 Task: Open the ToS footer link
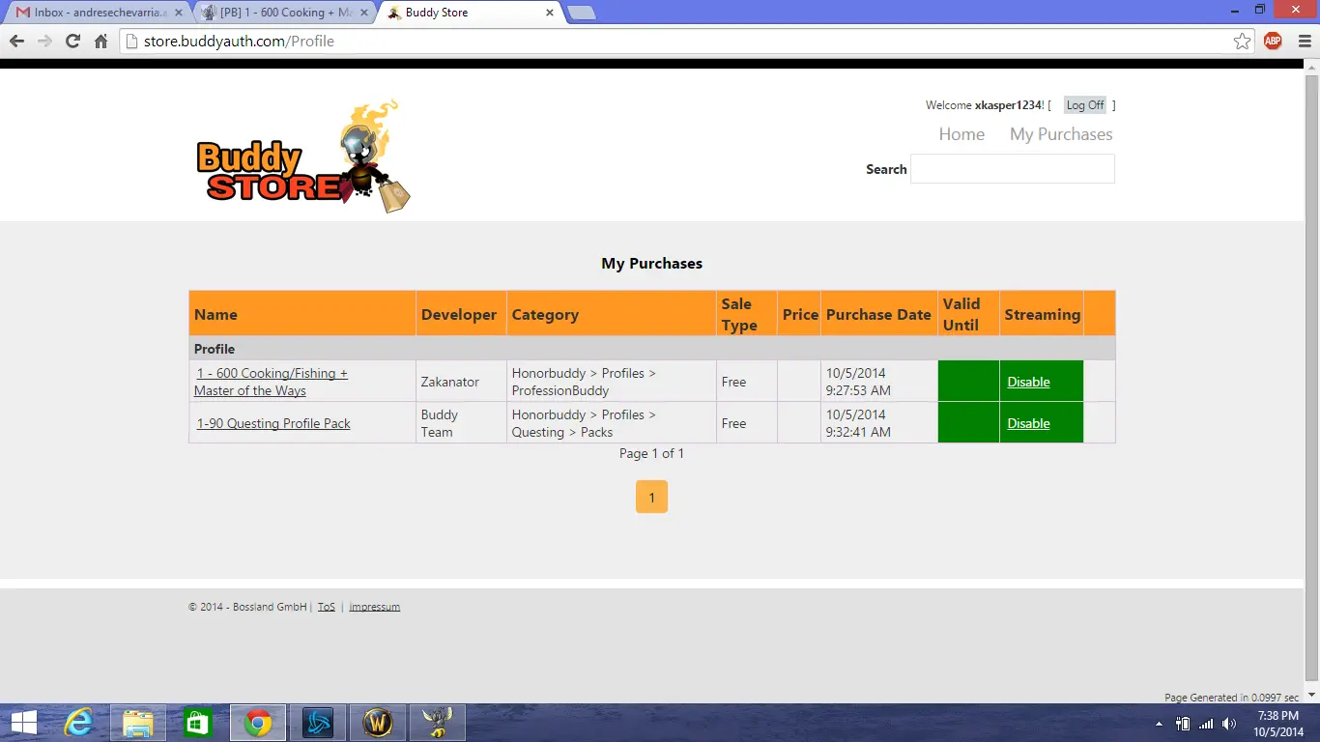327,607
